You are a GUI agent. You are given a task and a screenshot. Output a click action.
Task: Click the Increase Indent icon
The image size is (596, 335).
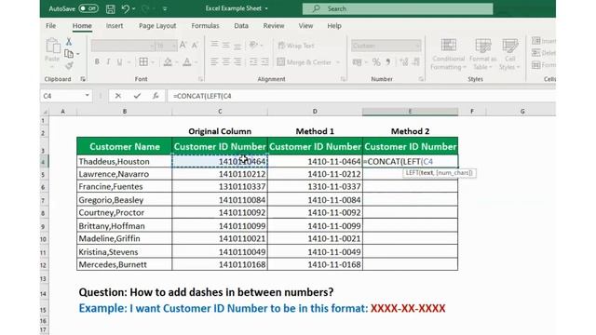pyautogui.click(x=264, y=61)
